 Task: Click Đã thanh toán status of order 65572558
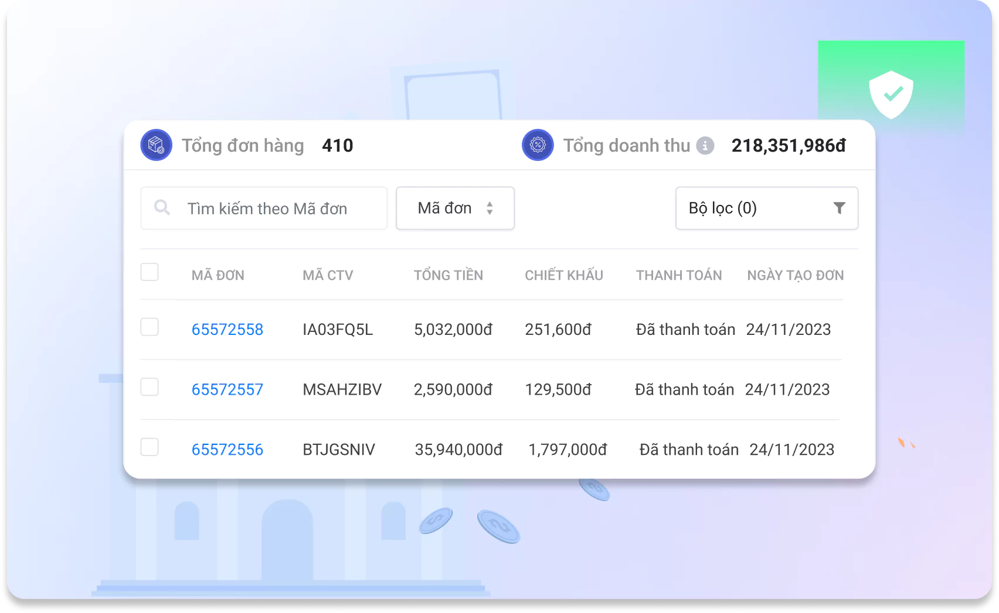pyautogui.click(x=685, y=330)
